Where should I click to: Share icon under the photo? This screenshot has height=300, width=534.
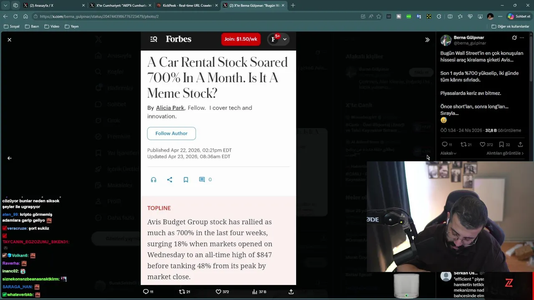coord(291,292)
